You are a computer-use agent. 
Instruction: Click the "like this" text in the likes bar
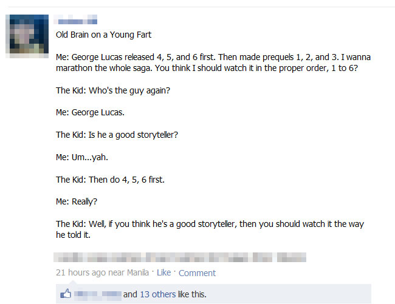pyautogui.click(x=192, y=294)
